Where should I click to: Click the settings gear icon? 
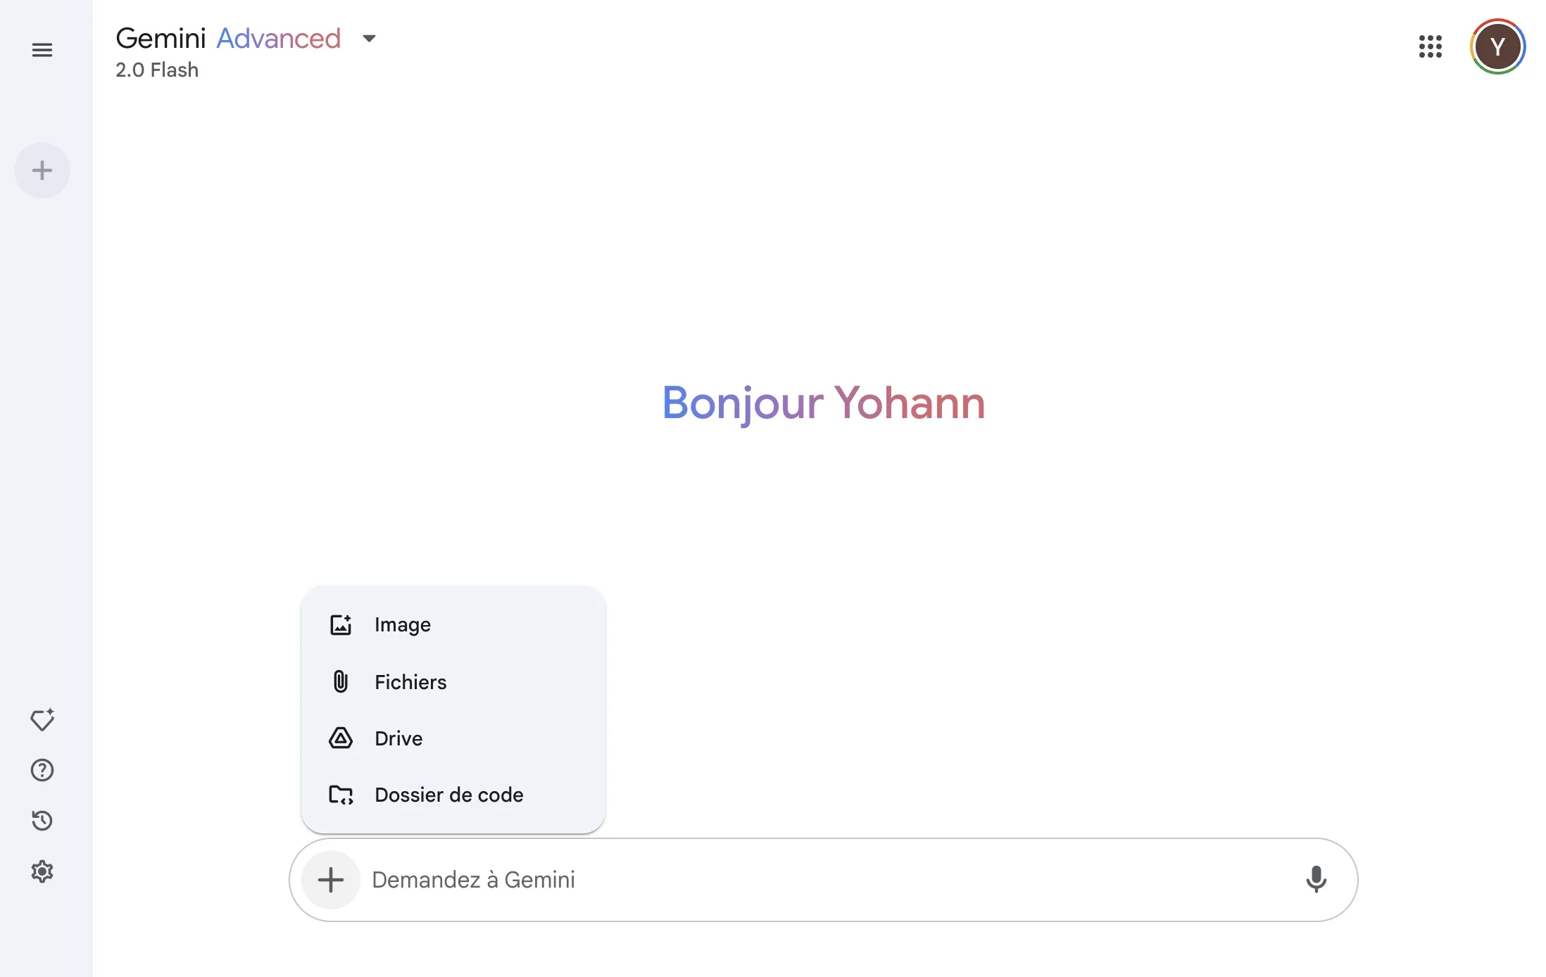[x=43, y=870]
